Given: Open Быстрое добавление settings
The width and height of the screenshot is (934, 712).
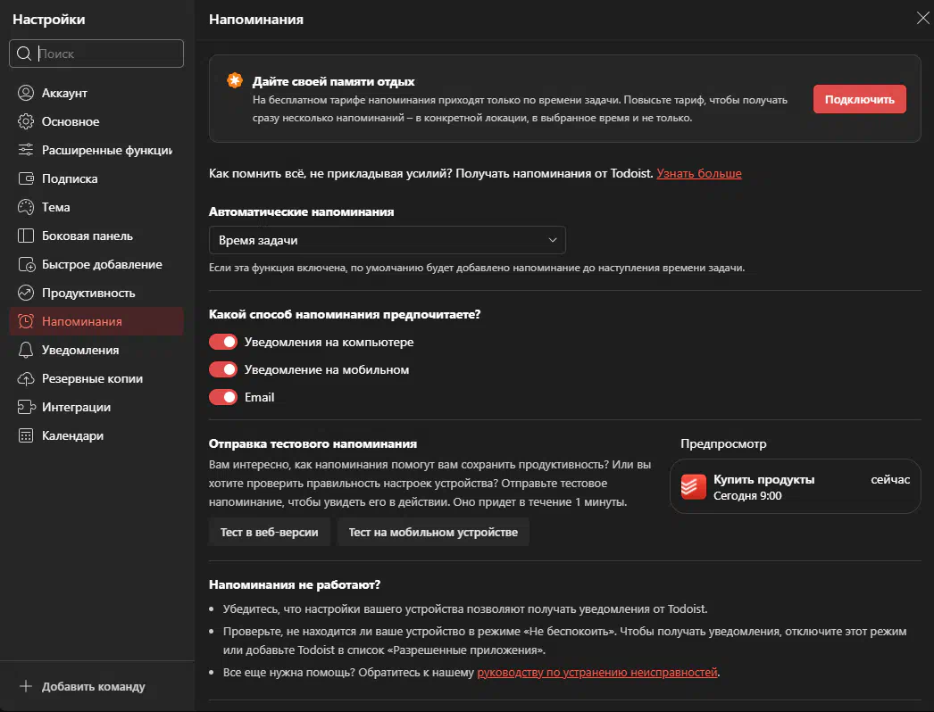Looking at the screenshot, I should 96,264.
